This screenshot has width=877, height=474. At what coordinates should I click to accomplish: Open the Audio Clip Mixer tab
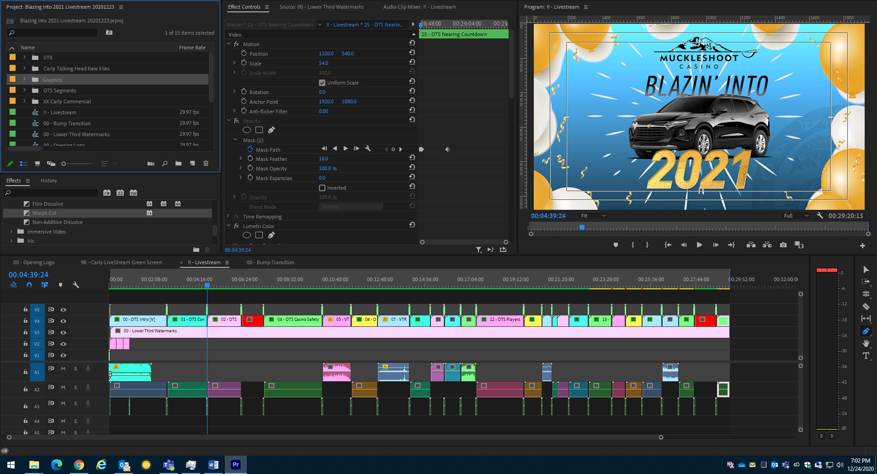(419, 7)
